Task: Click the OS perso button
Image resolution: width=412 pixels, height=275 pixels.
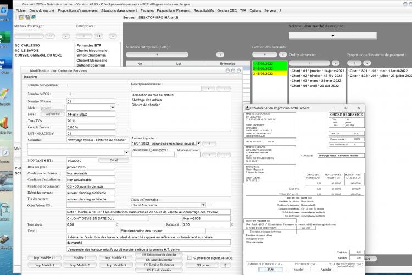Action: [x=202, y=265]
